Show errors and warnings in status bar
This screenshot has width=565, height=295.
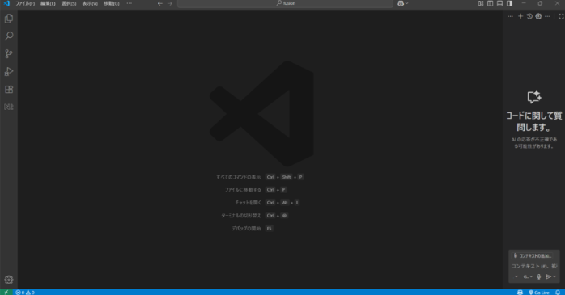[x=25, y=292]
